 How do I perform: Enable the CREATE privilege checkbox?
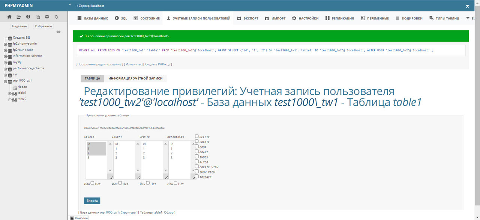[197, 141]
